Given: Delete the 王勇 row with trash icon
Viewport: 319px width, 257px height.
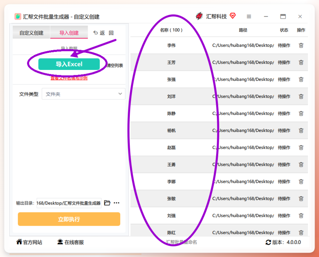Looking at the screenshot, I should [x=301, y=165].
